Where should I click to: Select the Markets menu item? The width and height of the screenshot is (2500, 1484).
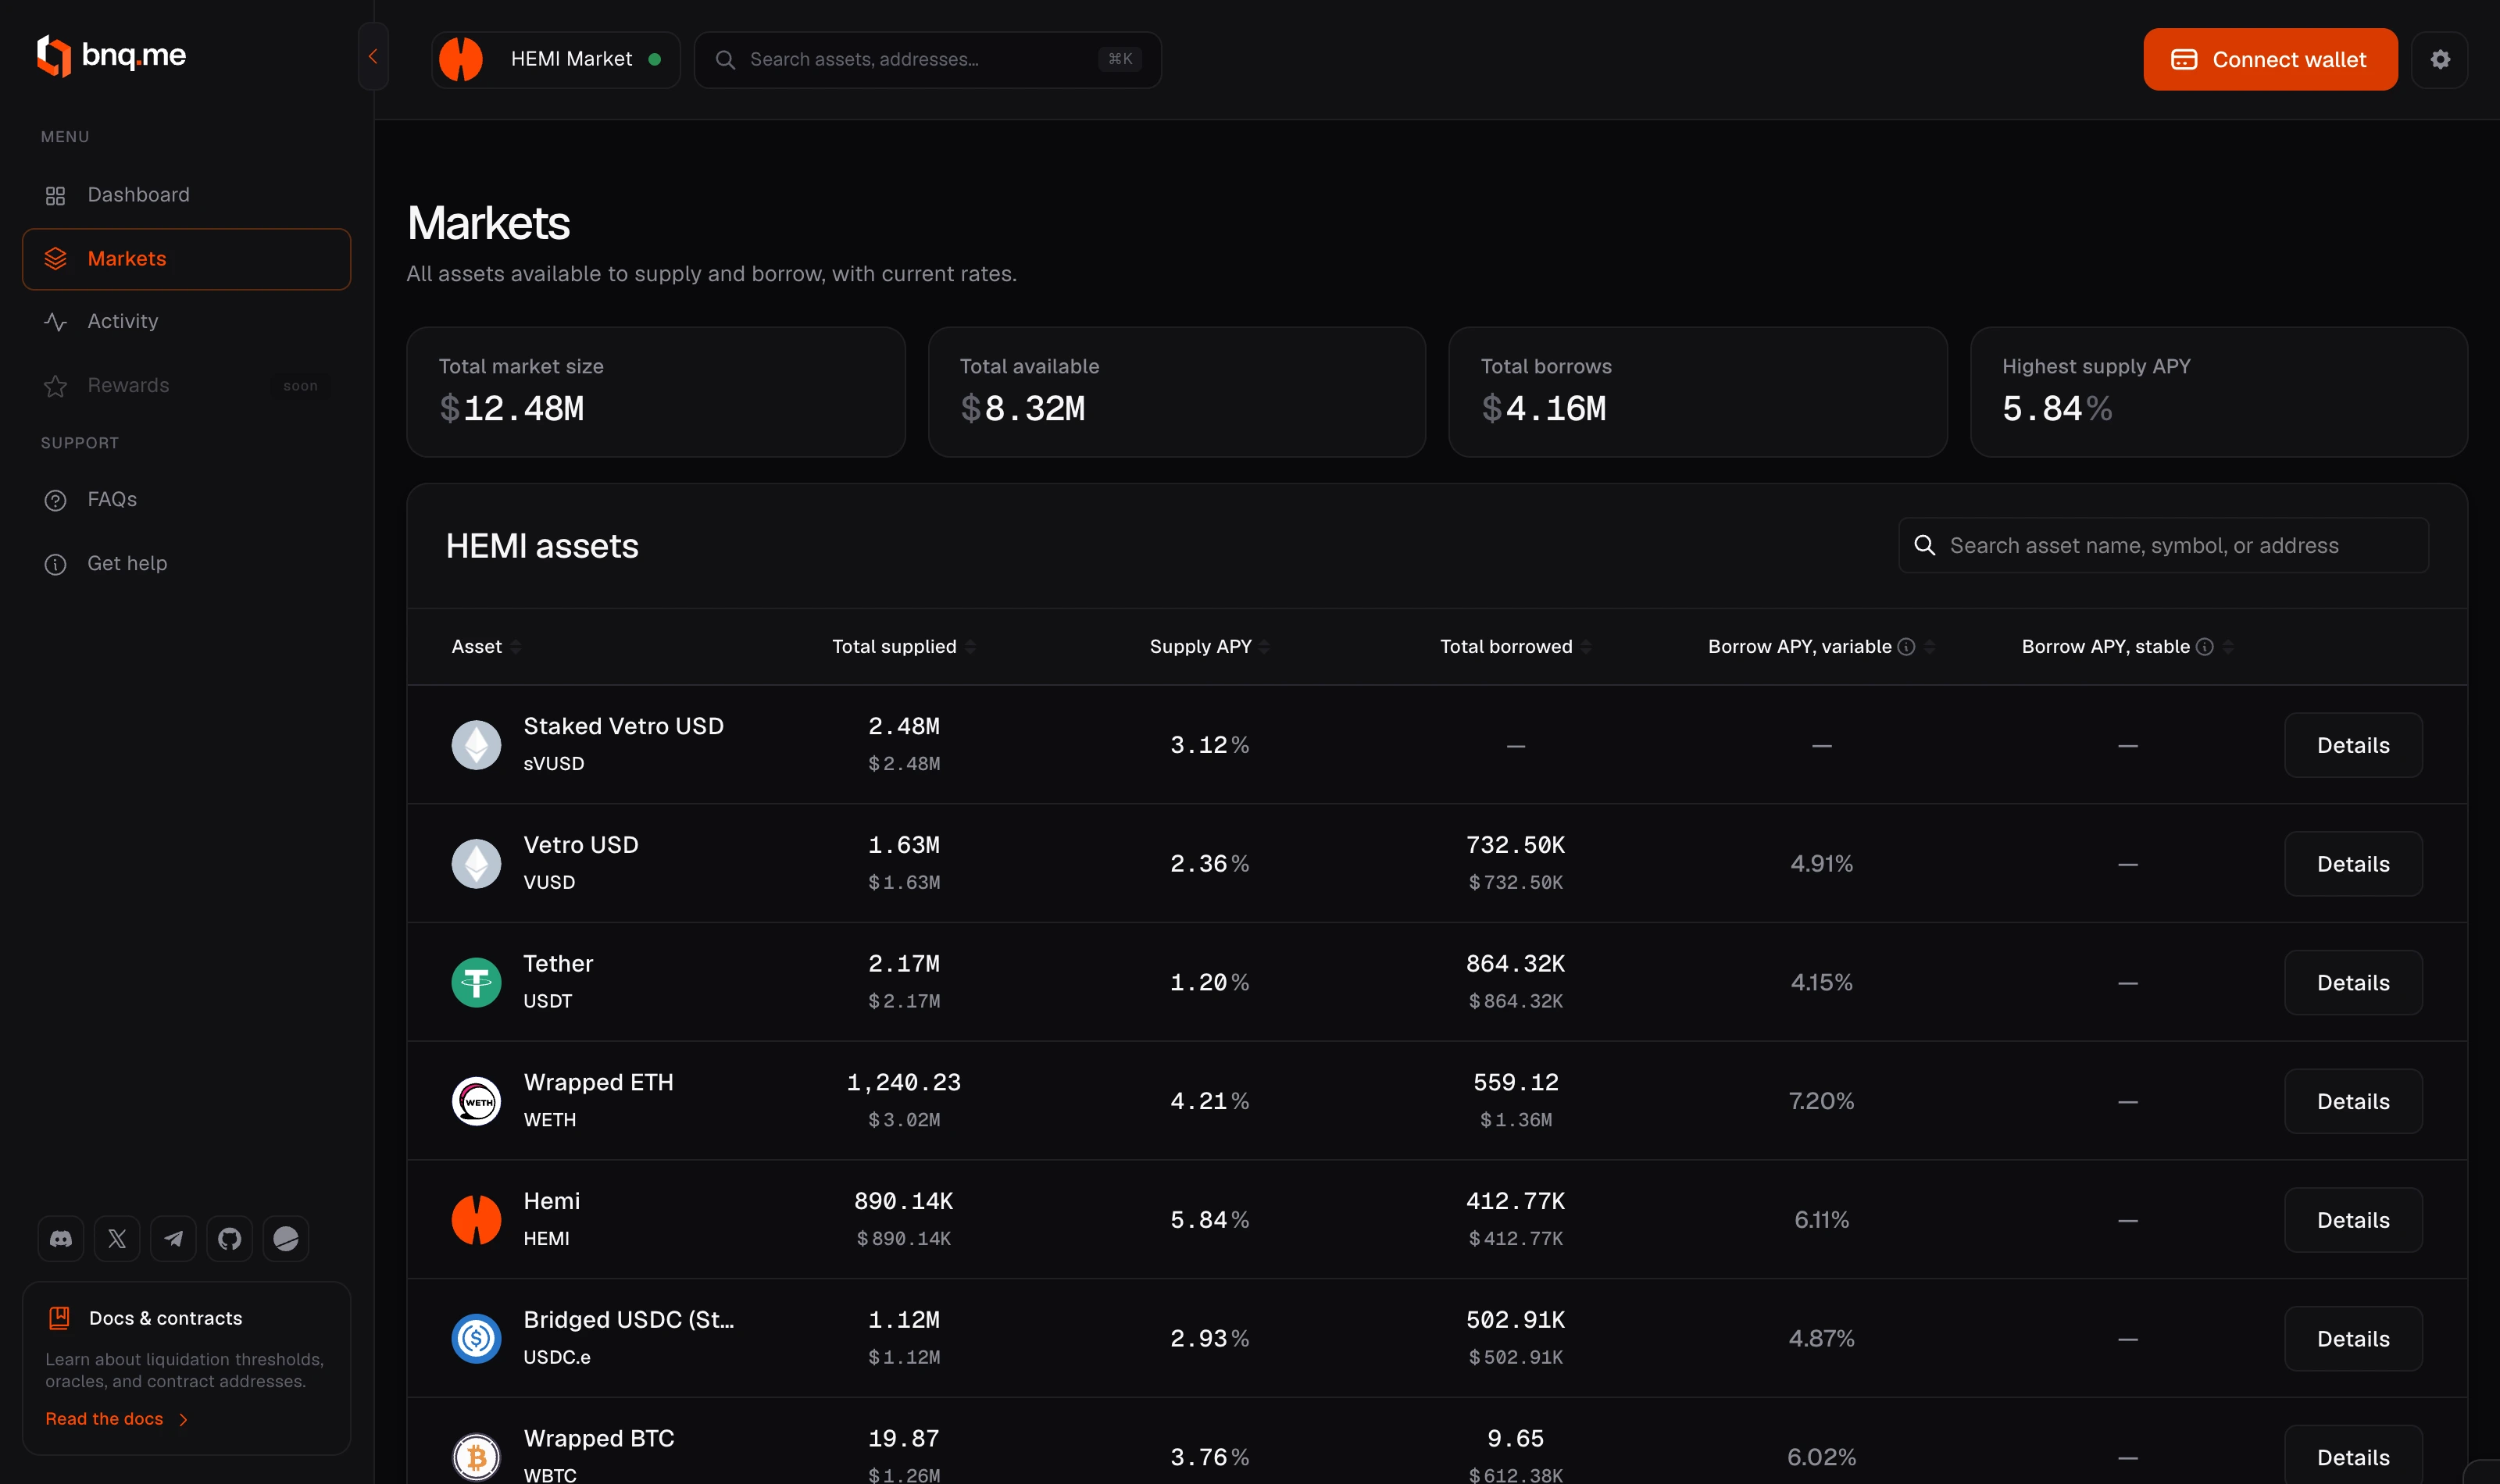click(186, 259)
